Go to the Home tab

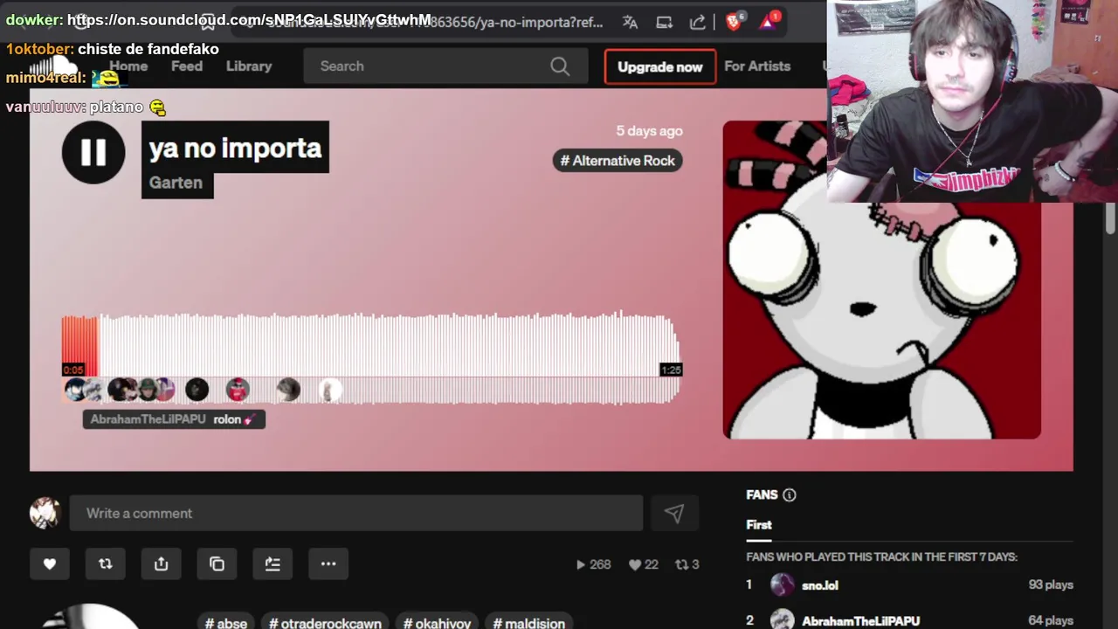coord(128,66)
